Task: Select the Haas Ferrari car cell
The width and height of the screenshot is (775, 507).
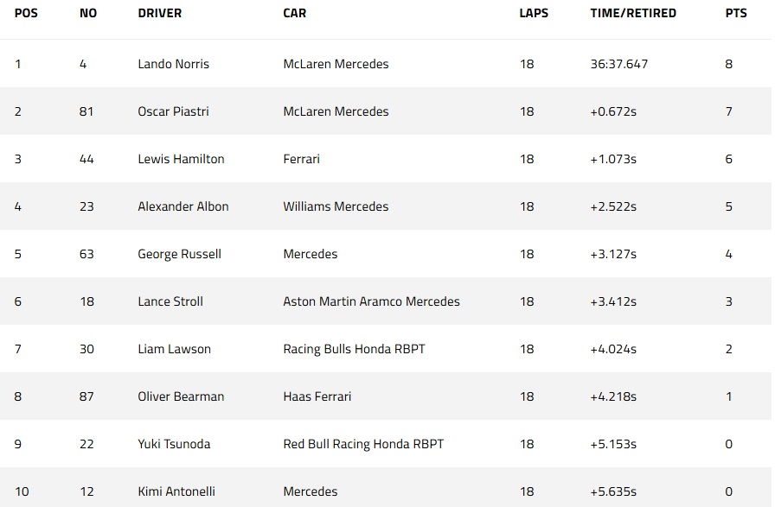Action: pyautogui.click(x=317, y=396)
